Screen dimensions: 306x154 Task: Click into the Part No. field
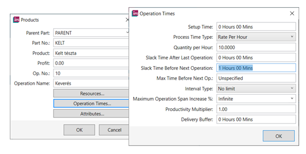(x=91, y=43)
